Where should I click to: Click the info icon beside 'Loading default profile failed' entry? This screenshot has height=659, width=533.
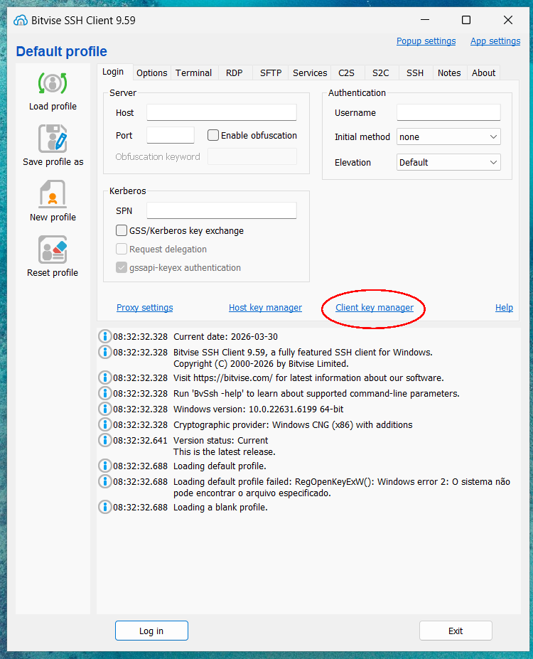point(104,481)
